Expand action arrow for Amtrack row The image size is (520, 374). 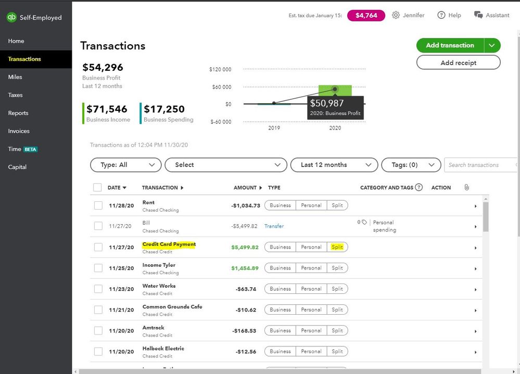(476, 331)
